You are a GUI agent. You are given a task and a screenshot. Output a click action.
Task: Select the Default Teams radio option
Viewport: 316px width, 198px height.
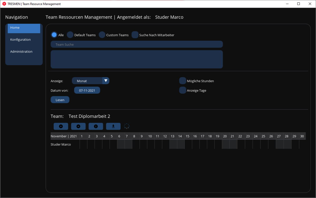70,35
